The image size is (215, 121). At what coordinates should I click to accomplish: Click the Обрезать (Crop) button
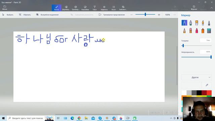coord(25,15)
